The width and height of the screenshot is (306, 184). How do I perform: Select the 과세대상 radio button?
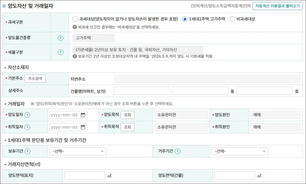pyautogui.click(x=75, y=19)
